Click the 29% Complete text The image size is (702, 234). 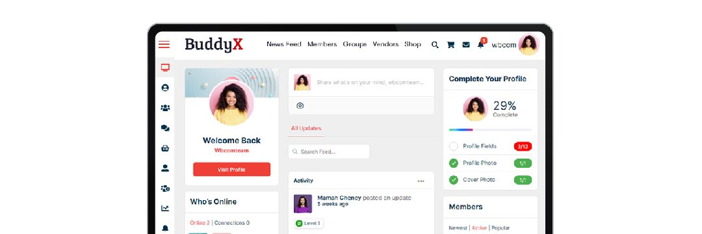pos(505,109)
